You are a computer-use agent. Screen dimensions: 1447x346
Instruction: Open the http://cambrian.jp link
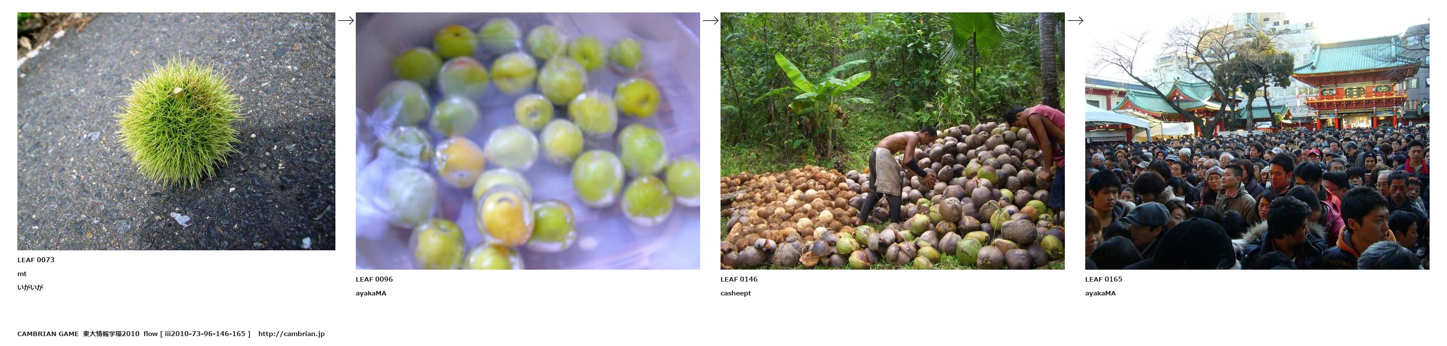(292, 334)
